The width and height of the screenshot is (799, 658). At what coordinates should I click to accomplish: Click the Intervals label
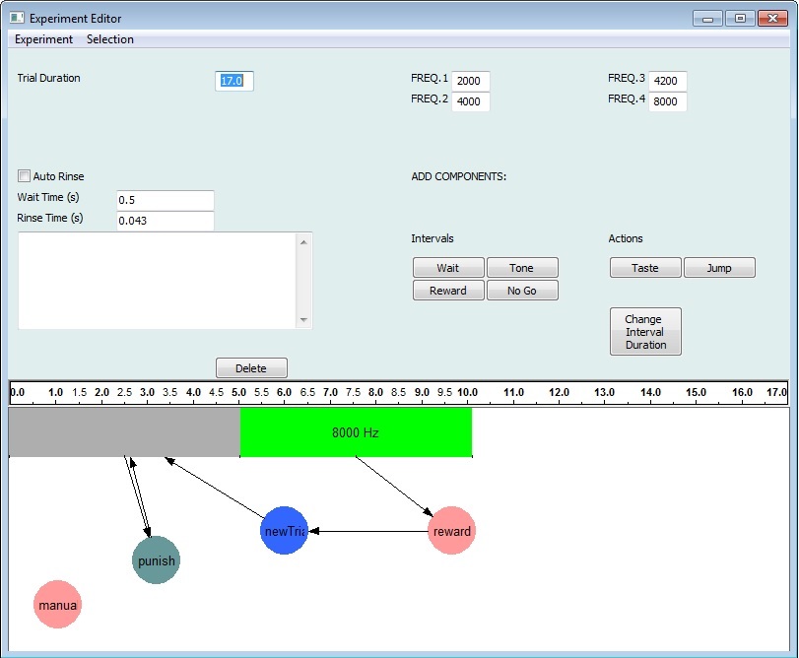coord(433,238)
